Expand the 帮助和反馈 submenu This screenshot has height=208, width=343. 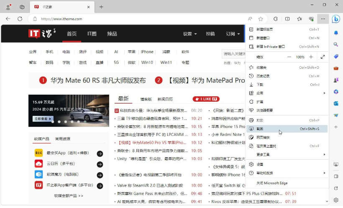[x=287, y=173]
